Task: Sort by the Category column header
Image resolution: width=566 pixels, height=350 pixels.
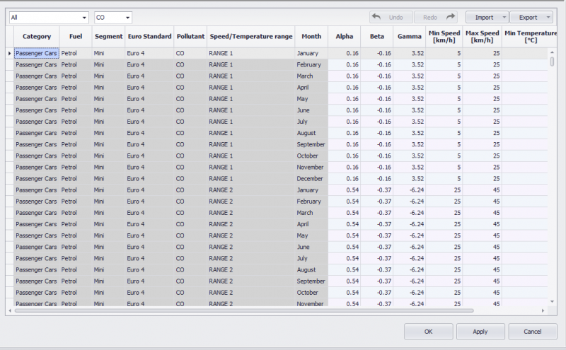Action: tap(37, 37)
